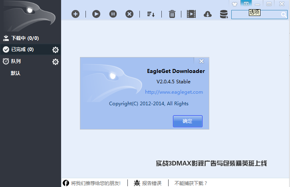
Task: Click the 已完成 checkmark icon
Action: (x=6, y=49)
